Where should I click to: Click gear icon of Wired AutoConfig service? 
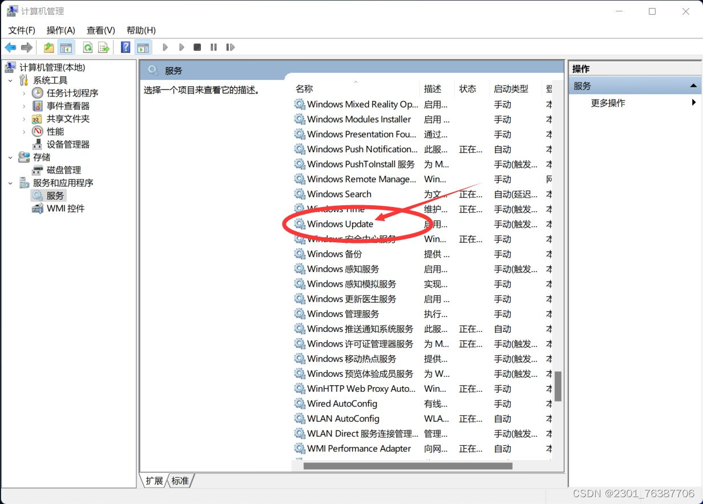(300, 404)
